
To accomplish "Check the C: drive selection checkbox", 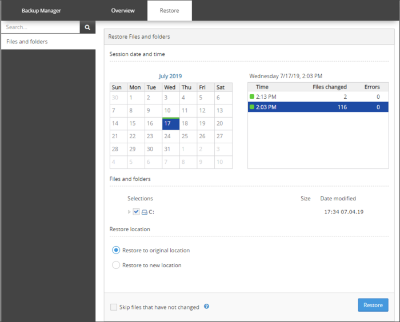I will click(136, 212).
